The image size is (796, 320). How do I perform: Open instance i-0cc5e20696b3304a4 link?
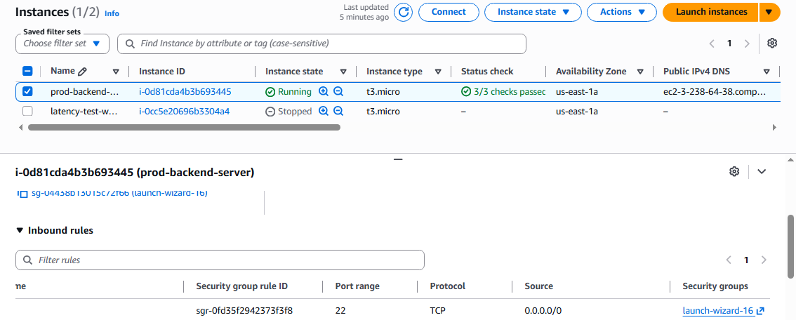(x=185, y=111)
